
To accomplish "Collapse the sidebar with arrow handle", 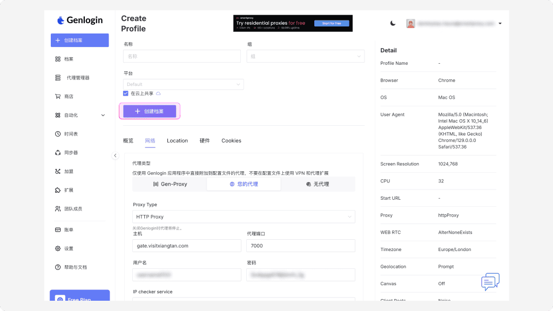I will point(115,155).
